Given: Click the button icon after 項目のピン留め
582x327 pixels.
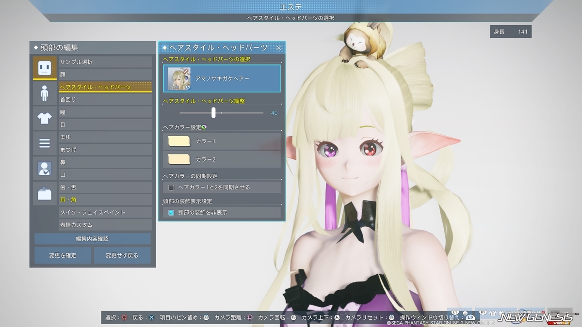Looking at the screenshot, I should point(206,317).
